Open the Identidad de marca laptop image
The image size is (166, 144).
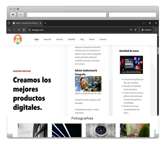pyautogui.click(x=132, y=65)
